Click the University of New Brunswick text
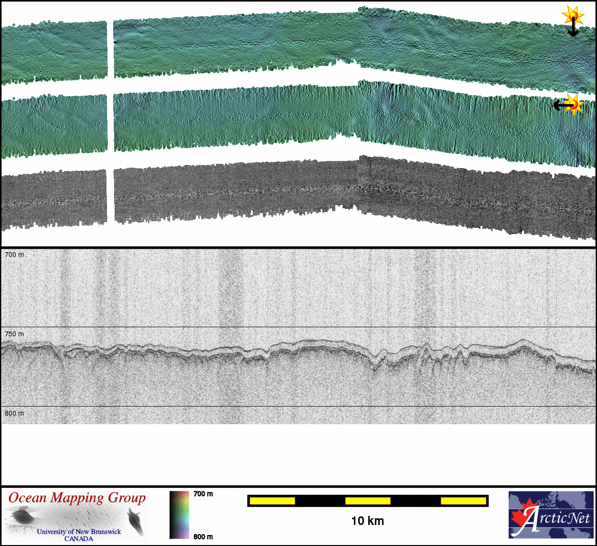The width and height of the screenshot is (597, 546). point(79,531)
